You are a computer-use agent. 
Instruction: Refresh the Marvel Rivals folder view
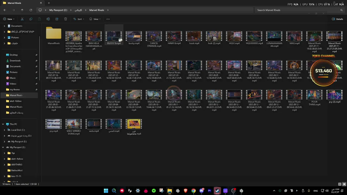pyautogui.click(x=31, y=10)
